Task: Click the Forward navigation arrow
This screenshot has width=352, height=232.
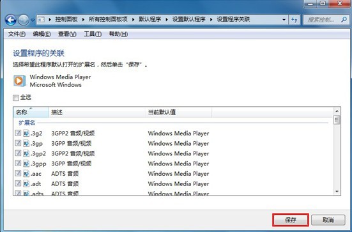Action: coord(24,20)
